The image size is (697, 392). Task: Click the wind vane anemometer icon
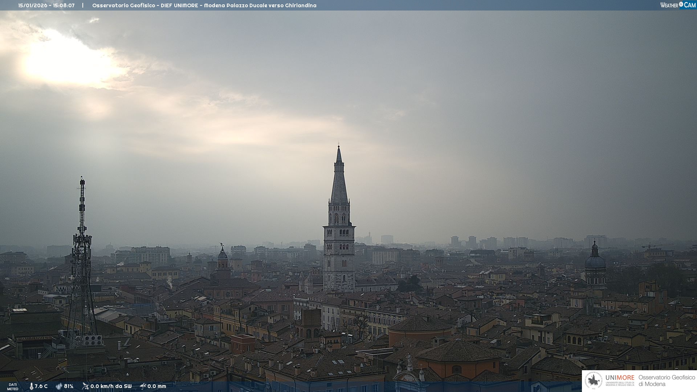[85, 386]
